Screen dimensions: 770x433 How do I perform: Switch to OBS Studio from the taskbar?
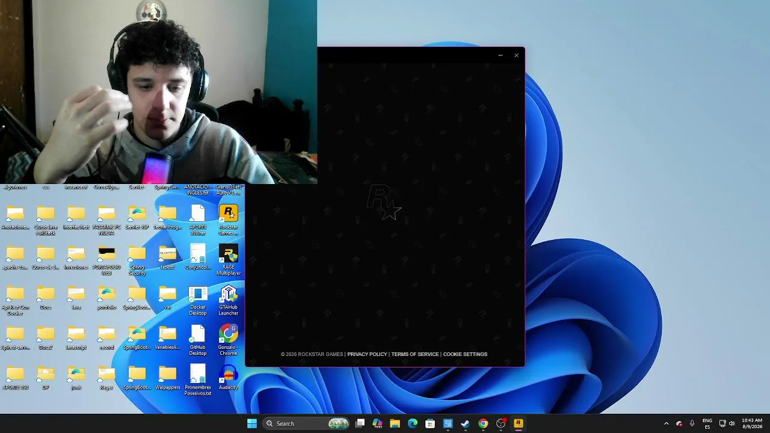(500, 423)
